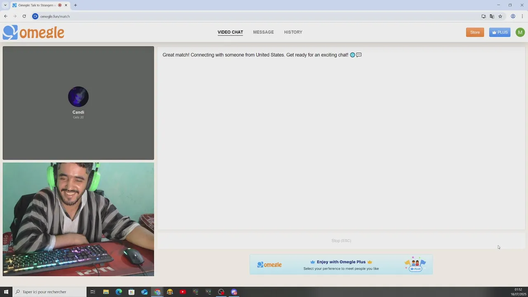The height and width of the screenshot is (297, 528).
Task: Open Outlook from the taskbar
Action: [144, 292]
